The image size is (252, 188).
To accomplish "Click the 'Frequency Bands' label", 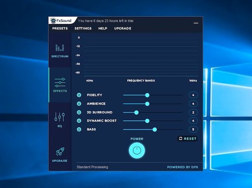I will click(141, 81).
